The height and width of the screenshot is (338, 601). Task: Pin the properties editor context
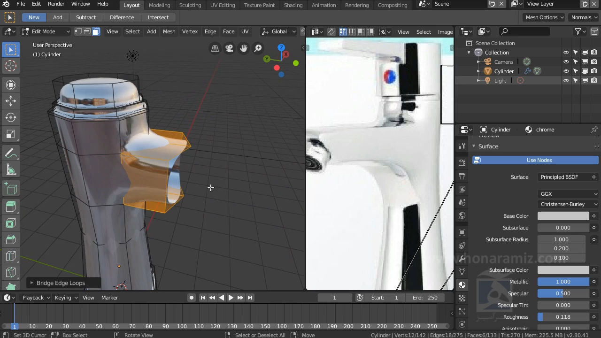(x=594, y=130)
